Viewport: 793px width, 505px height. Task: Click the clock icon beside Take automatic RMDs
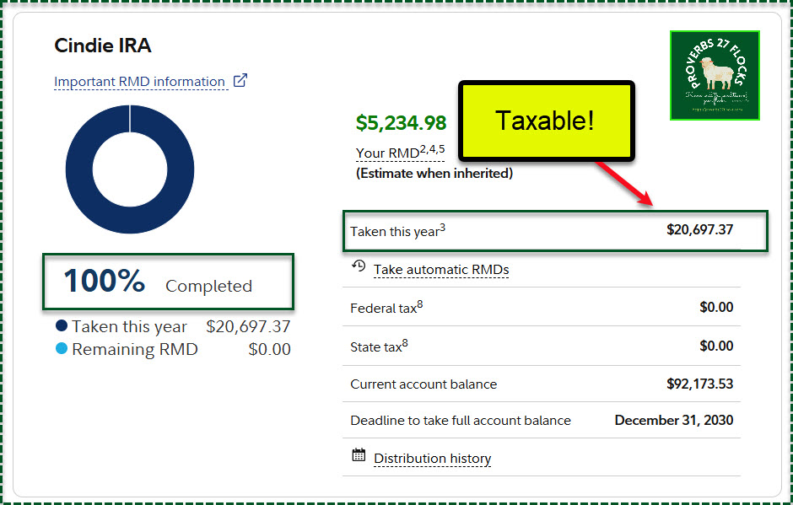(x=359, y=267)
